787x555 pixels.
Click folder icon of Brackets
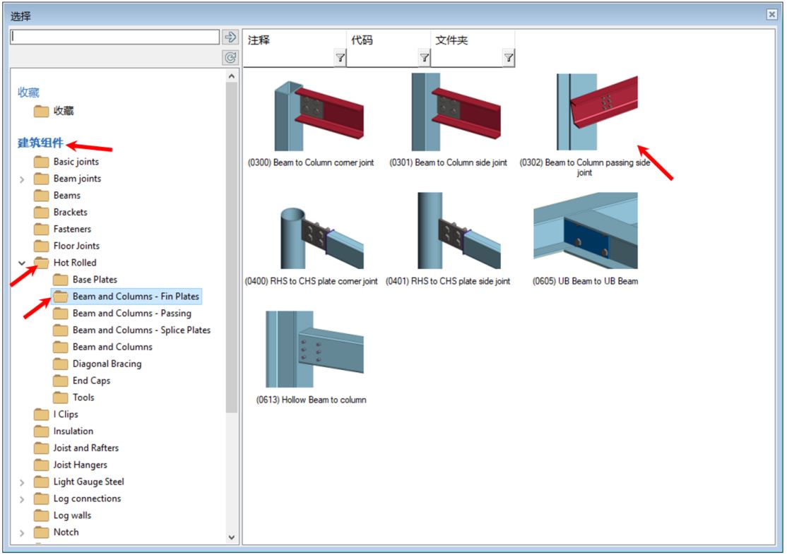pyautogui.click(x=41, y=213)
